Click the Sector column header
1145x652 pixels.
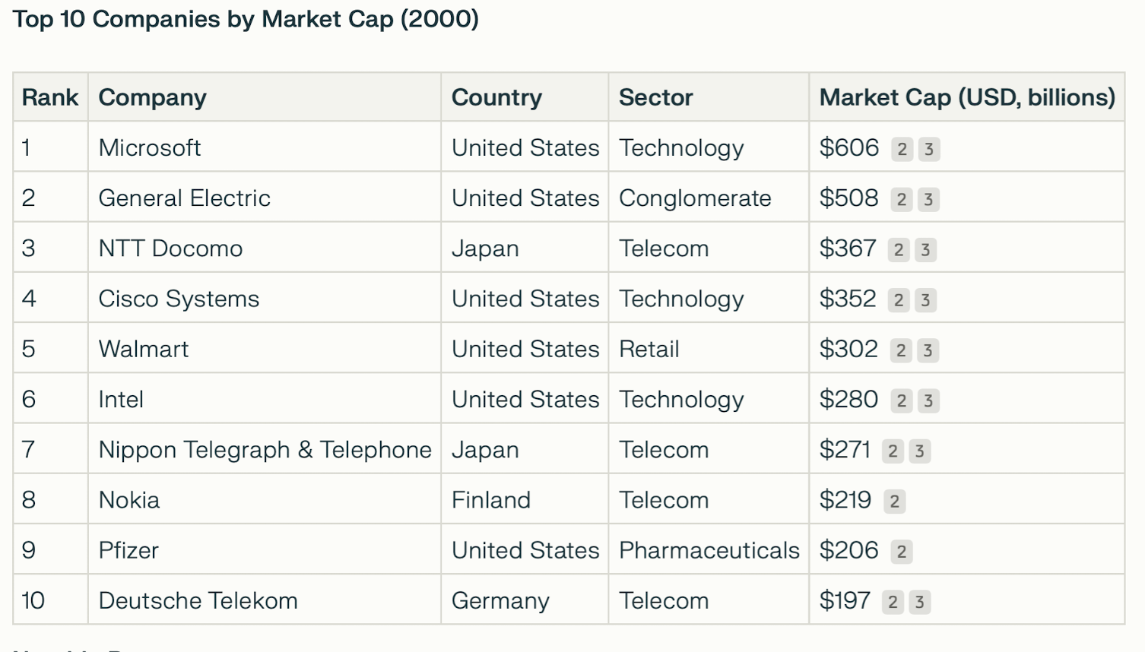click(x=655, y=97)
